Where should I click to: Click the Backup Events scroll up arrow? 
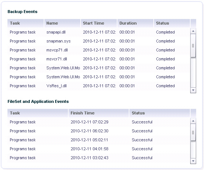click(193, 31)
